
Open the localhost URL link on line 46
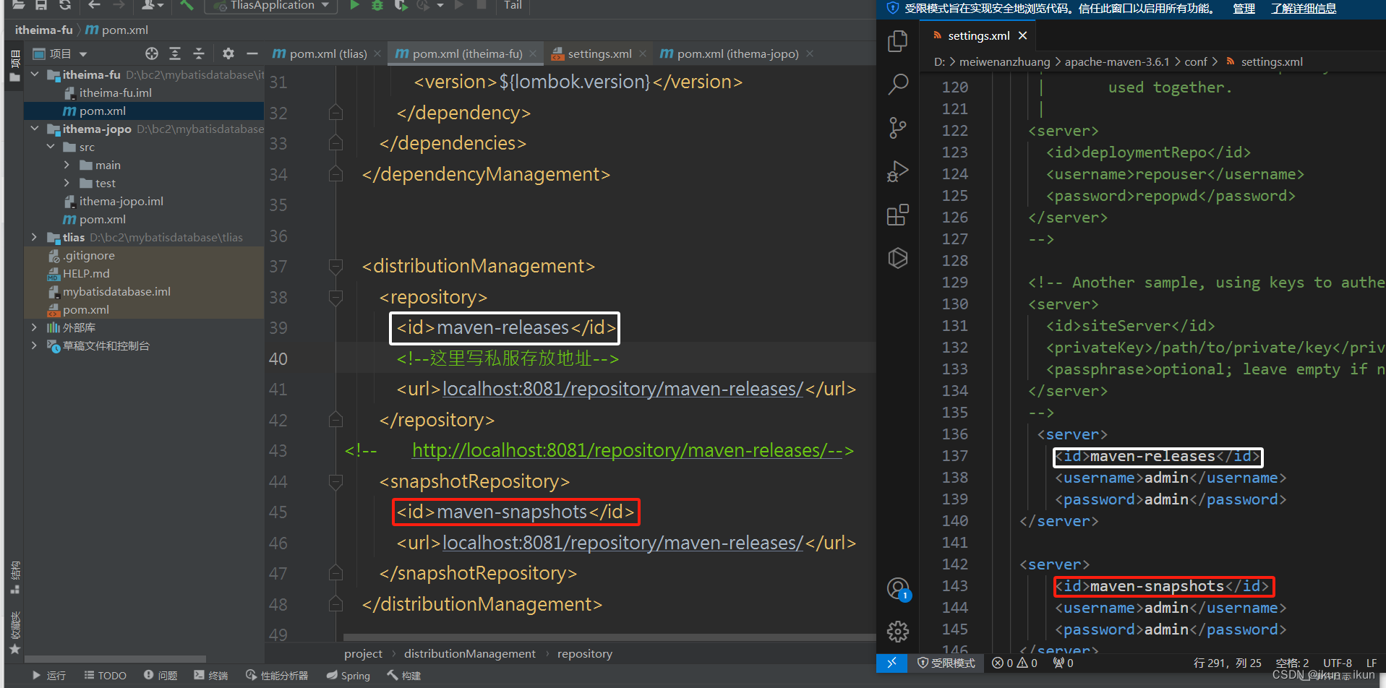(623, 543)
